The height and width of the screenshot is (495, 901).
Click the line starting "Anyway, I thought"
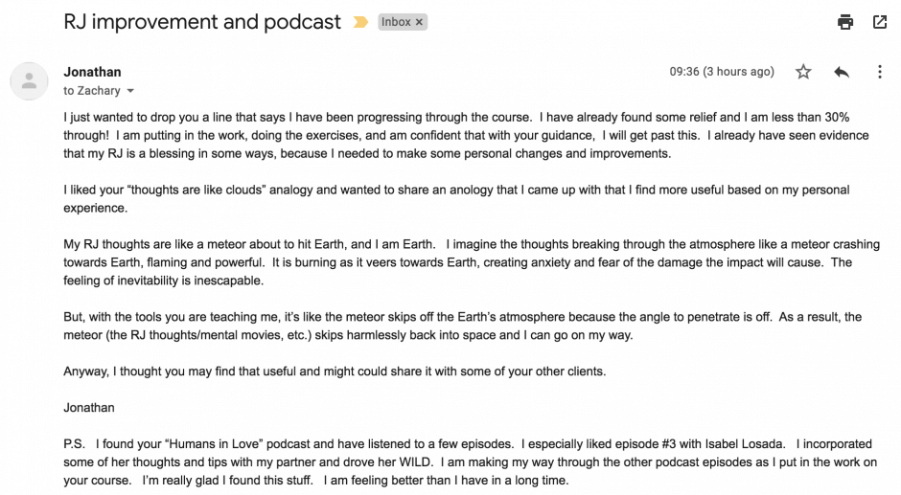(x=335, y=371)
